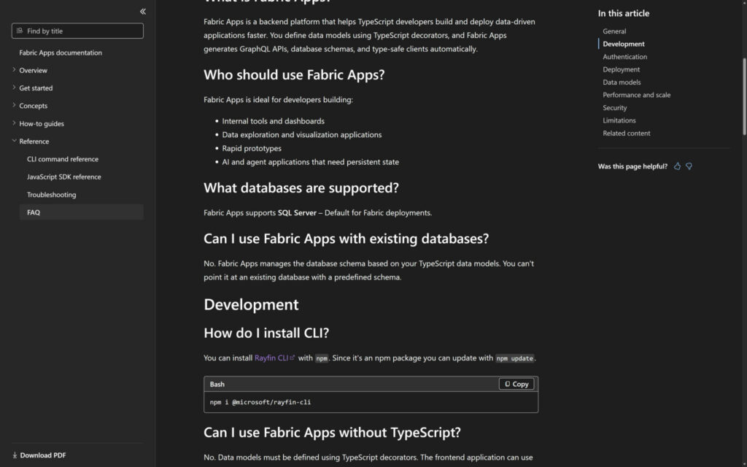
Task: Focus the Find by title search field
Action: coord(77,31)
